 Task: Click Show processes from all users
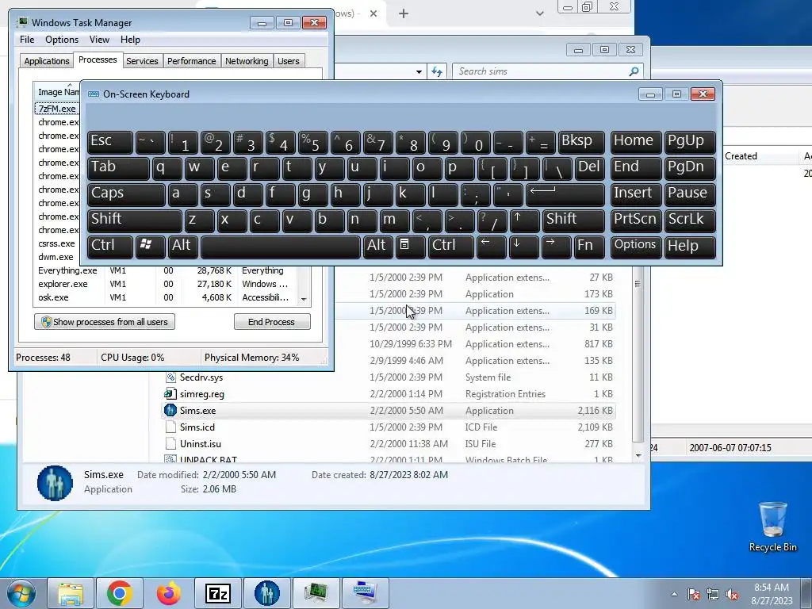pyautogui.click(x=105, y=322)
